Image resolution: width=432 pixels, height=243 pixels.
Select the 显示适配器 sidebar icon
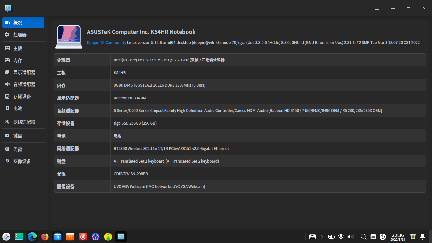[7, 72]
